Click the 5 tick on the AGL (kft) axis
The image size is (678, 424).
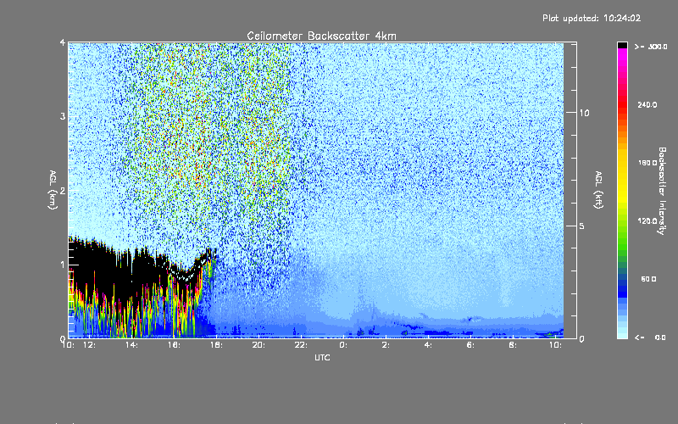point(582,226)
